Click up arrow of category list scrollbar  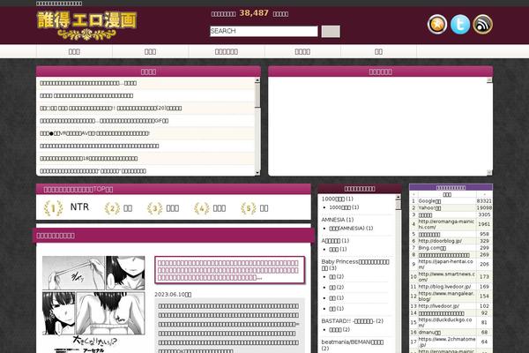[399, 197]
